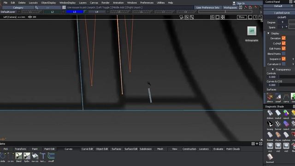Click the viewport zoom magnifier icon
The width and height of the screenshot is (295, 166).
click(x=192, y=17)
